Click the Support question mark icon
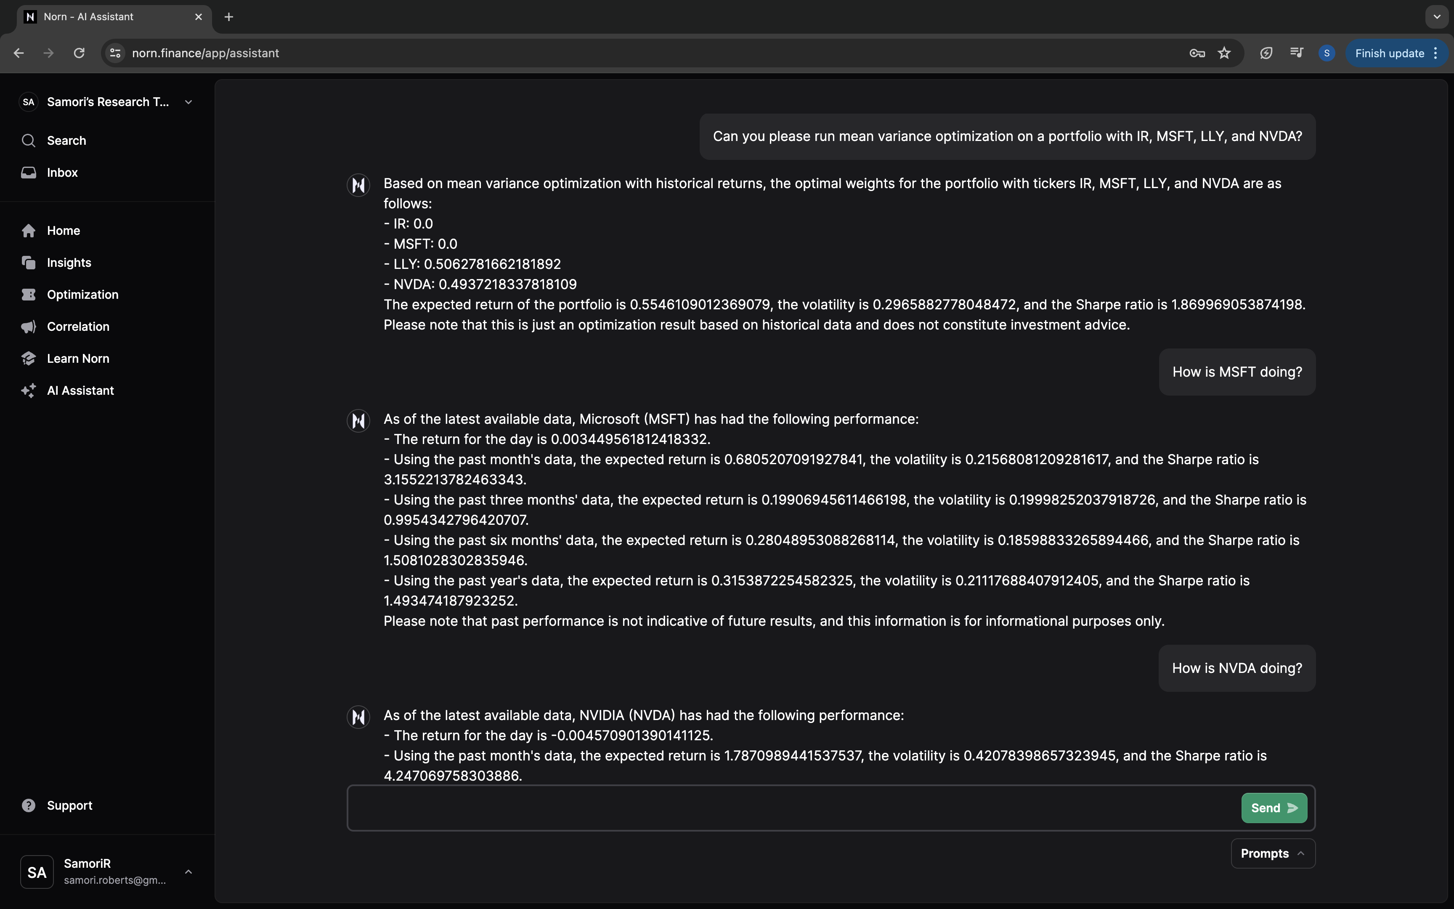The width and height of the screenshot is (1454, 909). pos(28,805)
